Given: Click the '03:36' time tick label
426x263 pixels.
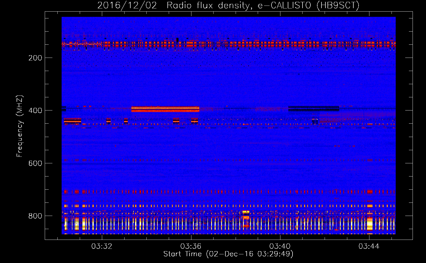Looking at the screenshot, I should (x=191, y=246).
